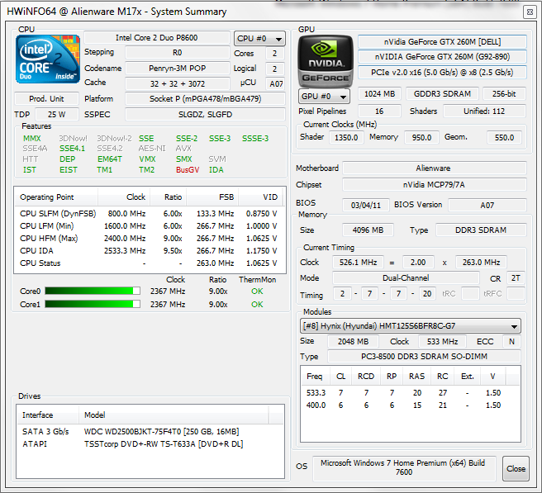Click the EM64T feature label
The height and width of the screenshot is (493, 542).
click(110, 159)
